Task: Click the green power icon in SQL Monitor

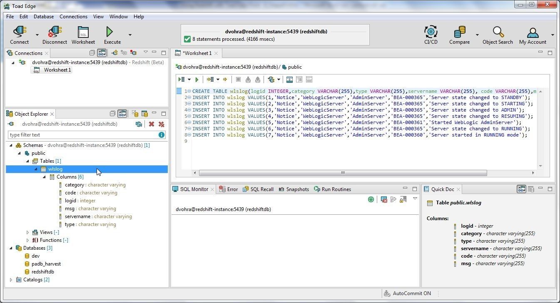Action: (371, 200)
